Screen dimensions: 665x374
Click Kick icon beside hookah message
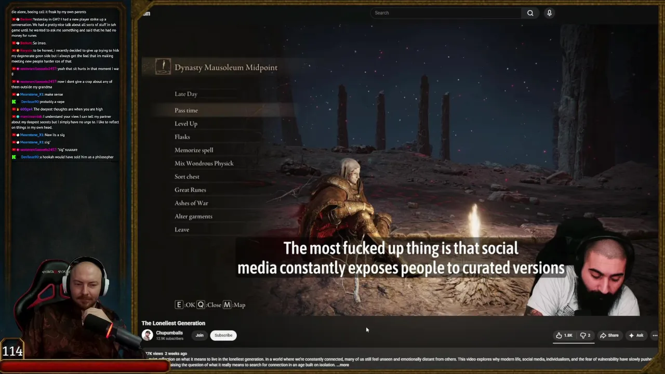click(14, 157)
